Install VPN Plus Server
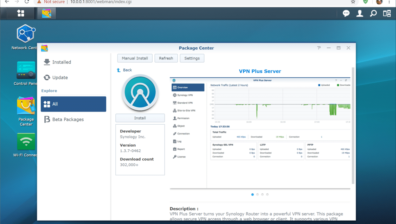The height and width of the screenshot is (224, 396). [x=140, y=118]
